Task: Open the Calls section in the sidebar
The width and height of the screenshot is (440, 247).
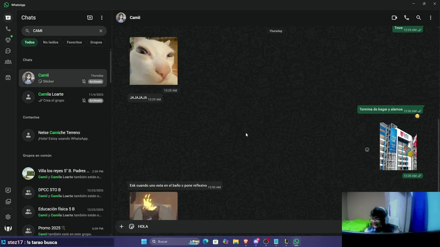Action: coord(8,29)
